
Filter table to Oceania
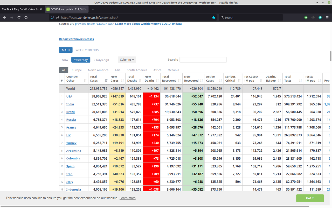pos(173,70)
